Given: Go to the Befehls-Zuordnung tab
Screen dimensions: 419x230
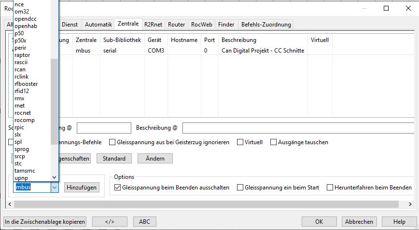Looking at the screenshot, I should tap(265, 24).
